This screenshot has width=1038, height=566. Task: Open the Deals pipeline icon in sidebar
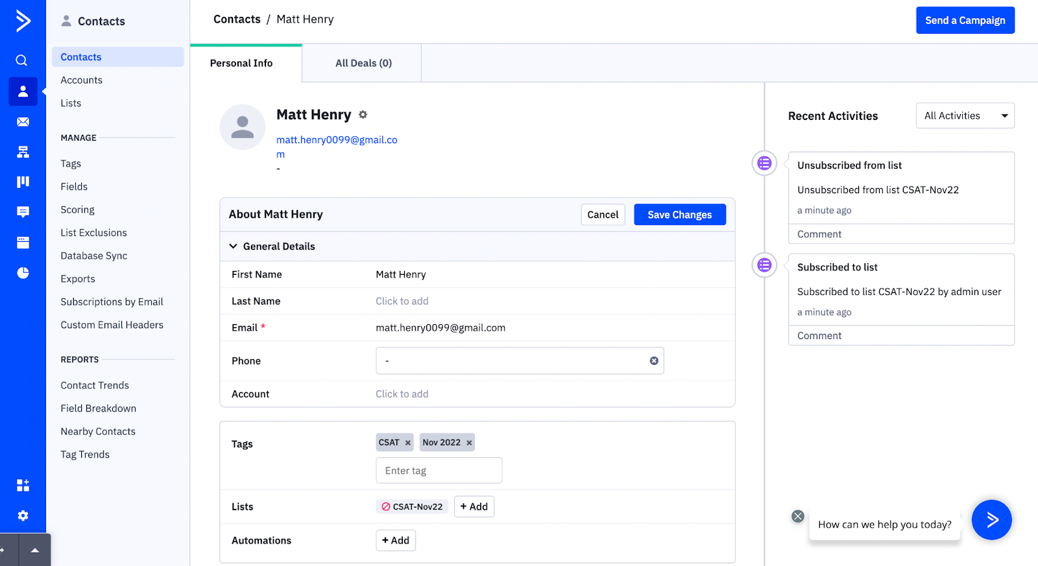click(x=23, y=182)
